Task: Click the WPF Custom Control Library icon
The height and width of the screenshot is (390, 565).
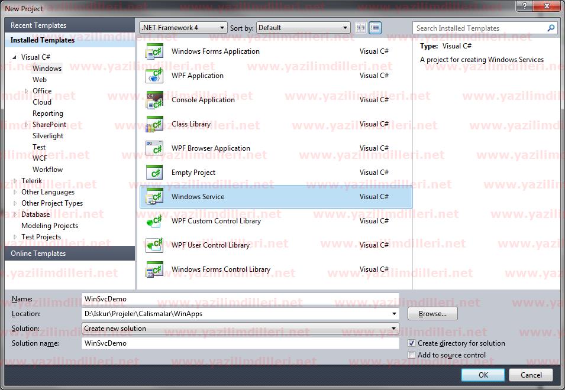Action: pyautogui.click(x=154, y=221)
